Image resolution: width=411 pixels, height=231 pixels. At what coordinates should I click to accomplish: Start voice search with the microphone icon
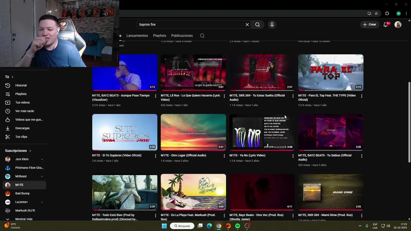pyautogui.click(x=272, y=24)
